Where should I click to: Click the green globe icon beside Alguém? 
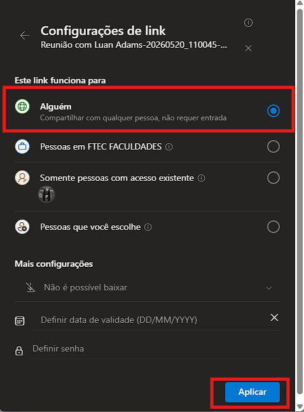click(22, 106)
